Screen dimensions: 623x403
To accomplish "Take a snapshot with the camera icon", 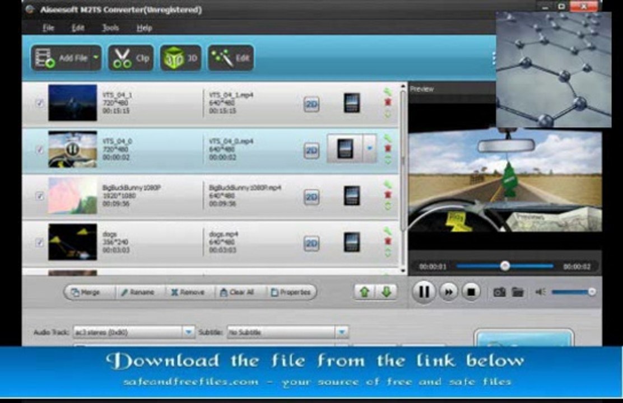I will tap(499, 292).
